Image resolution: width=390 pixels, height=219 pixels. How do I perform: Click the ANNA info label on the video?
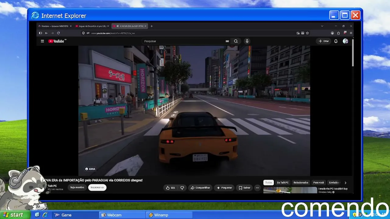point(90,169)
